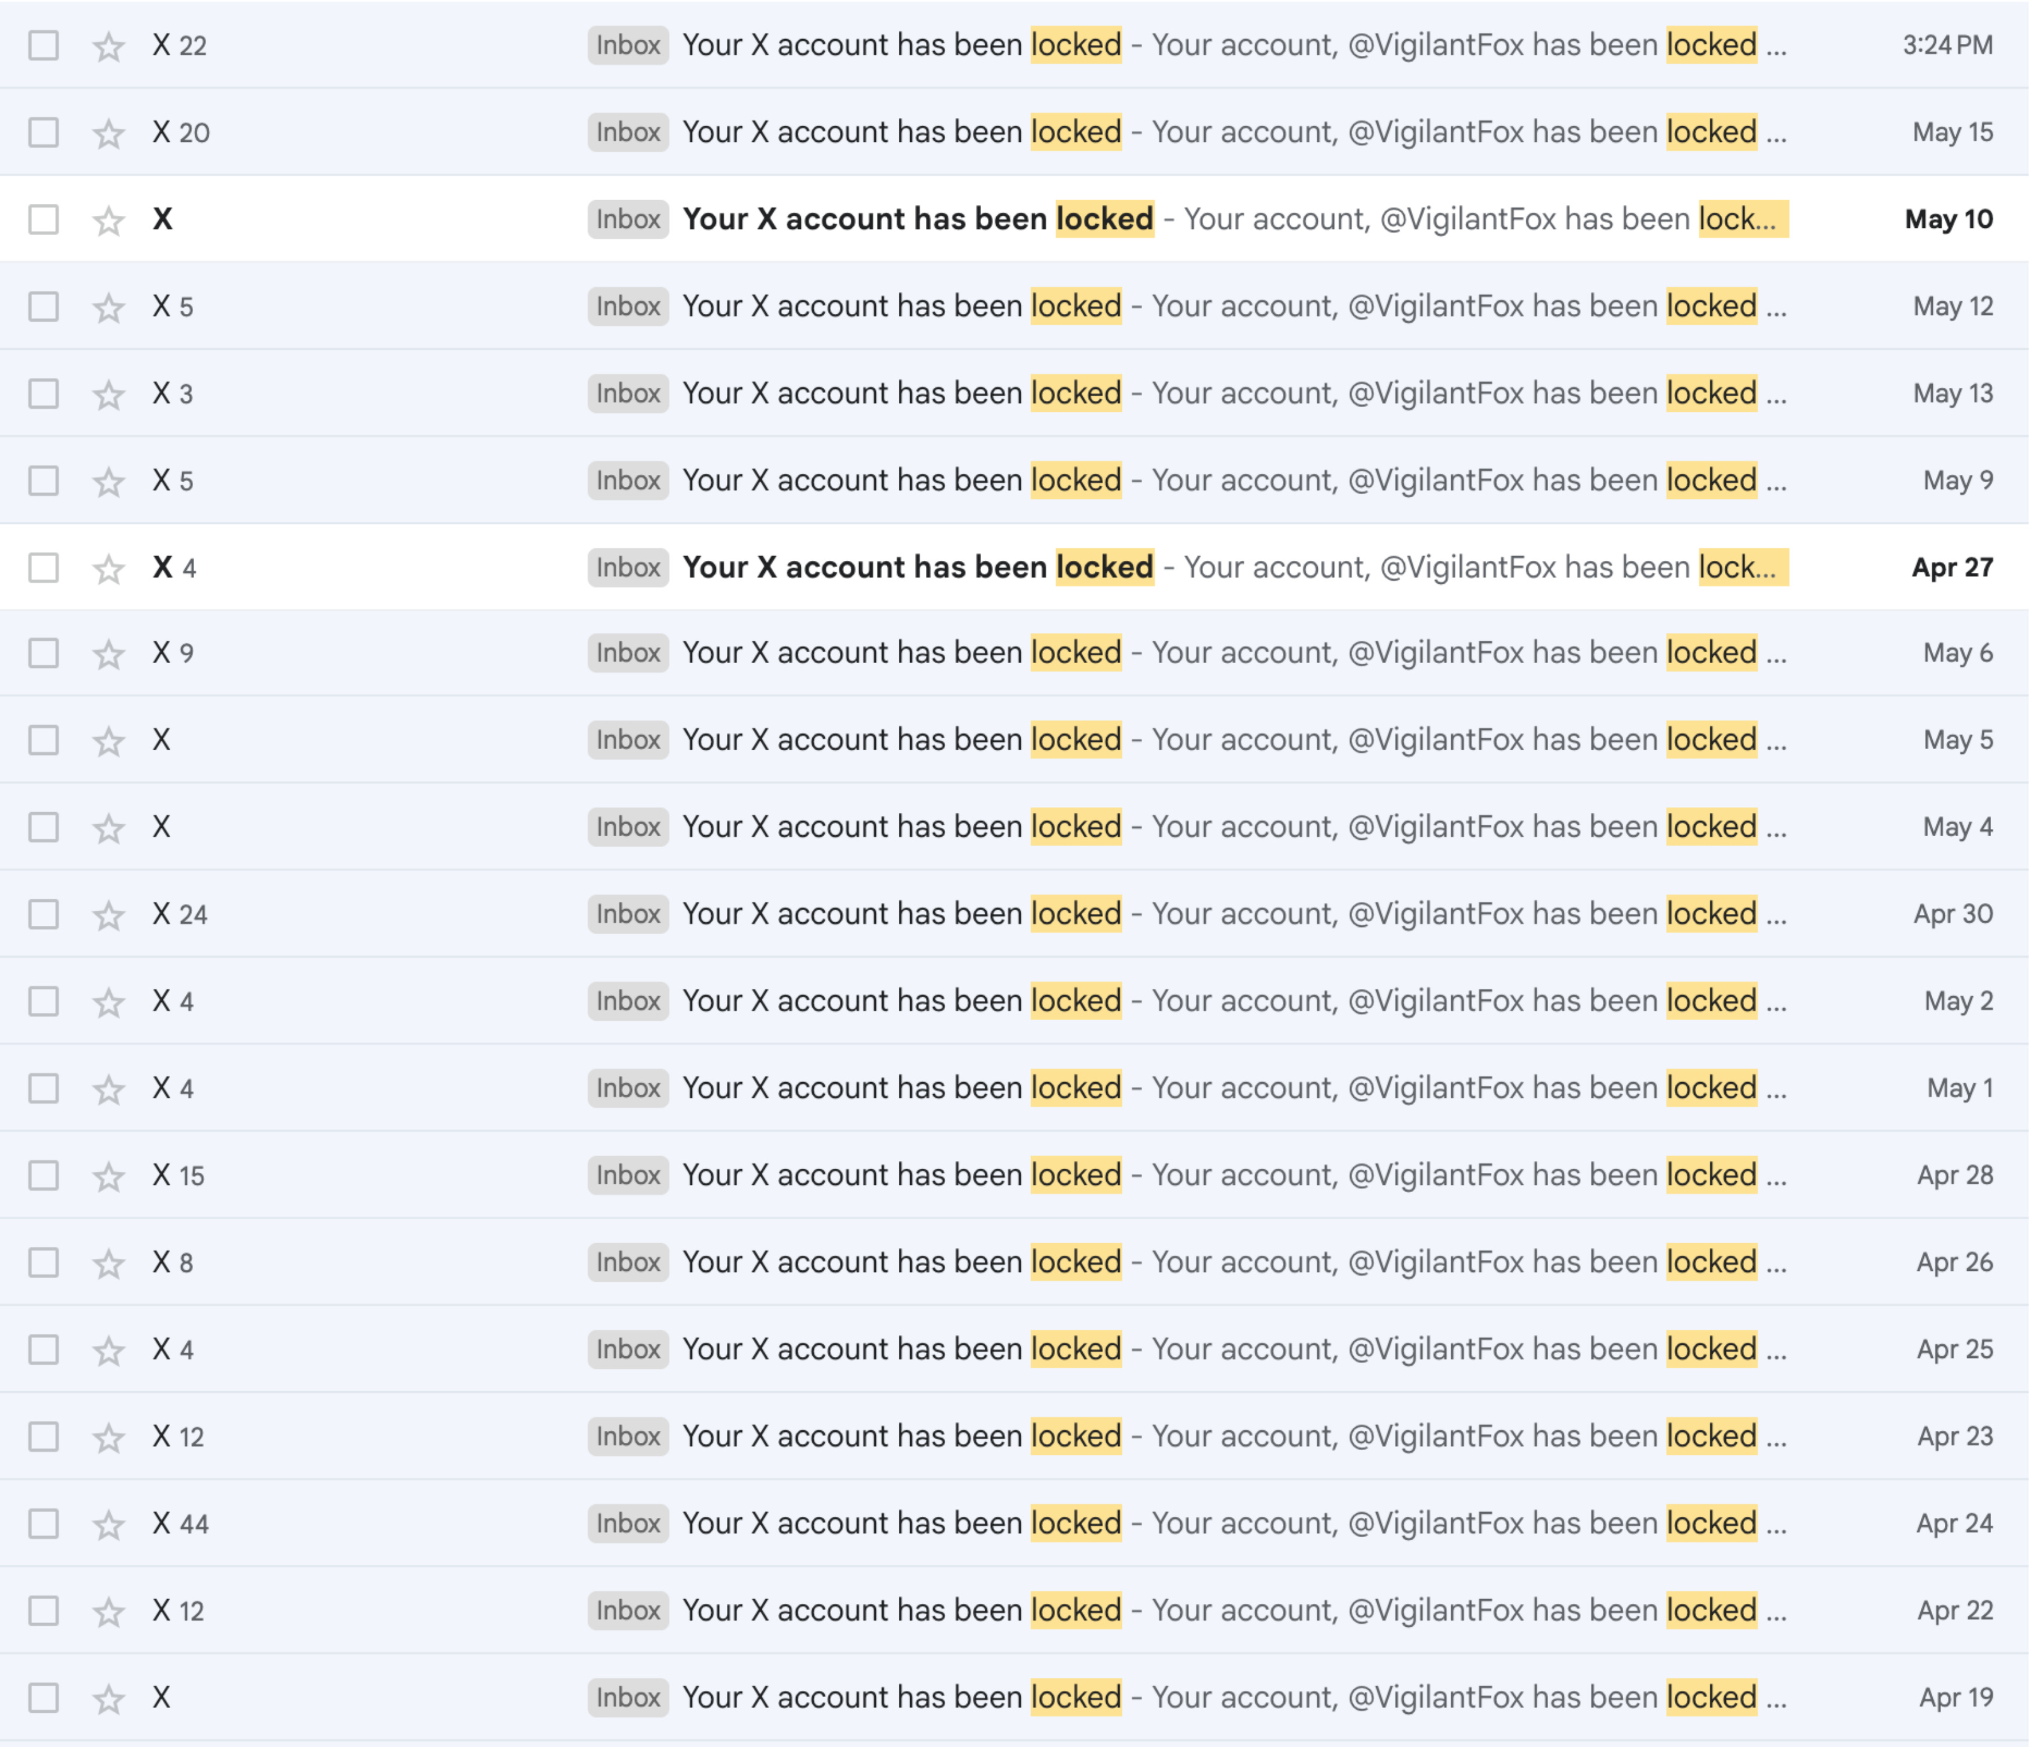Click the Inbox label on the 3:24 PM email

628,45
